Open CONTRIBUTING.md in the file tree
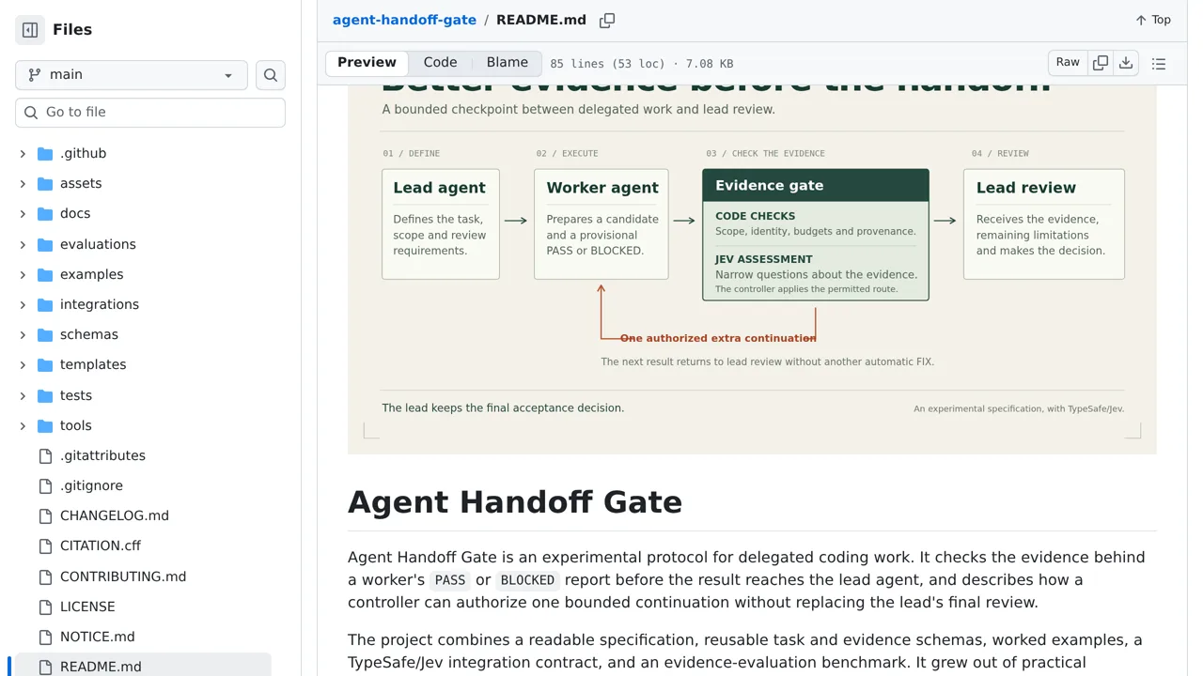The height and width of the screenshot is (676, 1203). (x=123, y=576)
